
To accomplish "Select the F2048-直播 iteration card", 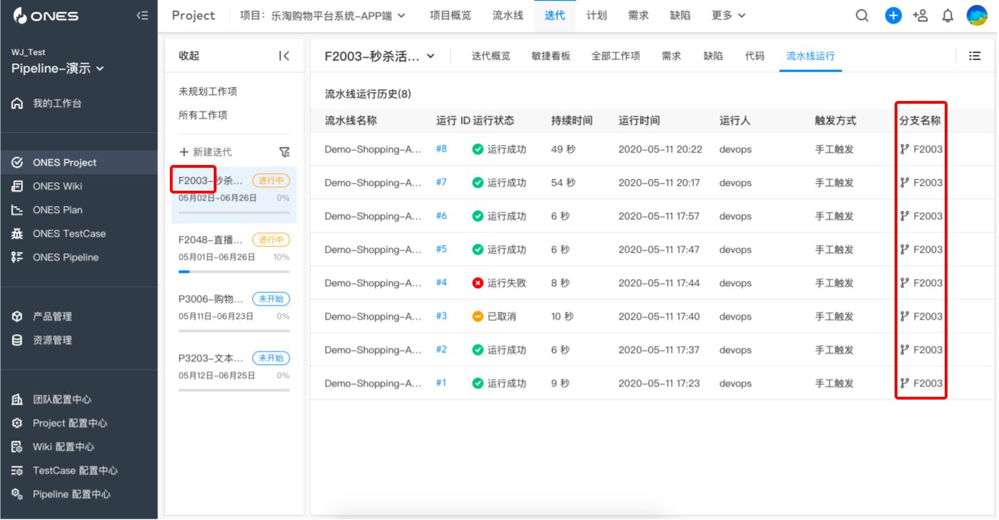I will pos(234,254).
